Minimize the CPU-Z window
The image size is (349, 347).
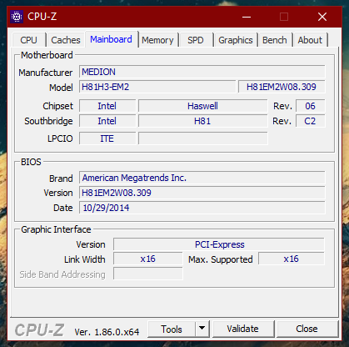(x=247, y=17)
